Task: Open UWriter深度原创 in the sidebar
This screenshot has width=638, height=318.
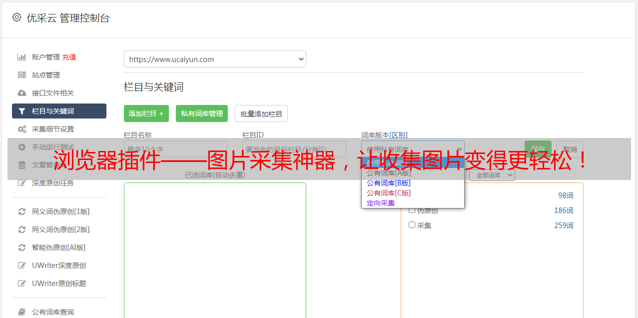Action: [x=59, y=265]
